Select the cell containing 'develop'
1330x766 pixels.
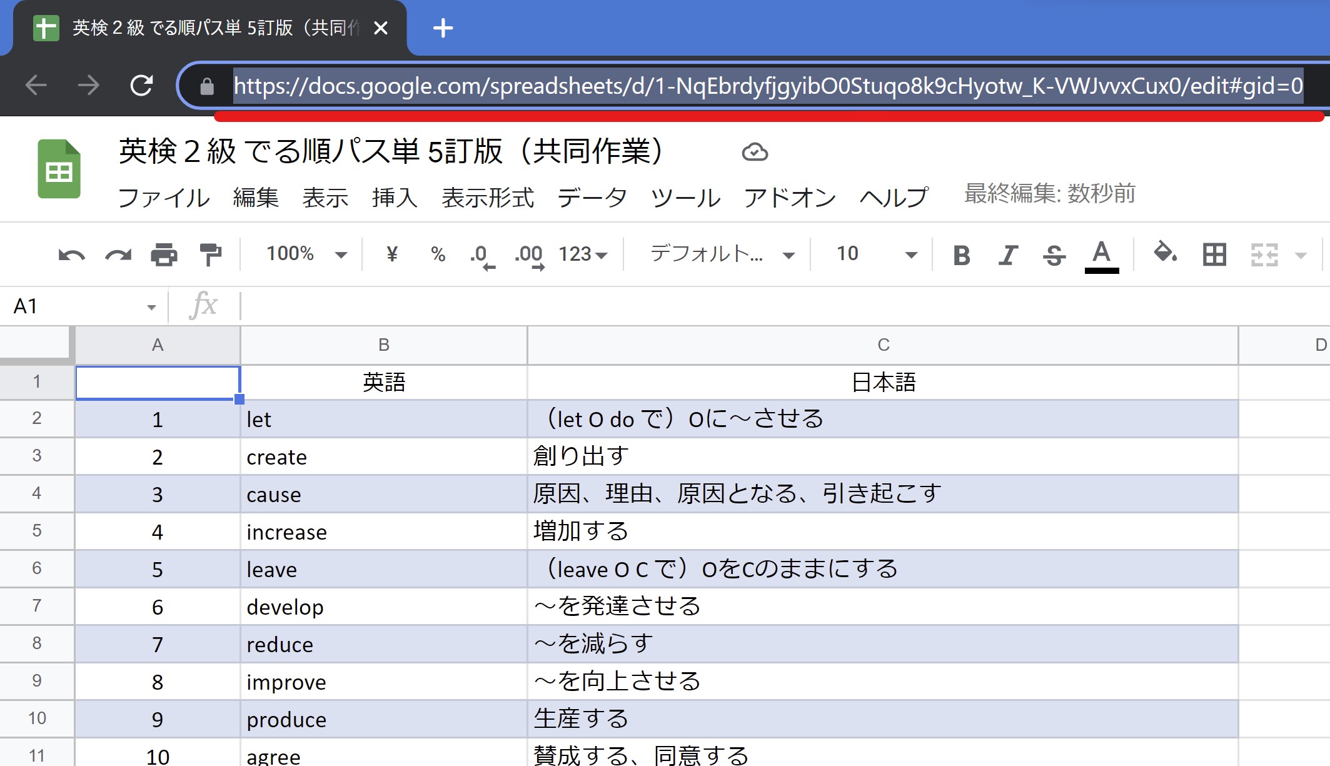click(384, 607)
